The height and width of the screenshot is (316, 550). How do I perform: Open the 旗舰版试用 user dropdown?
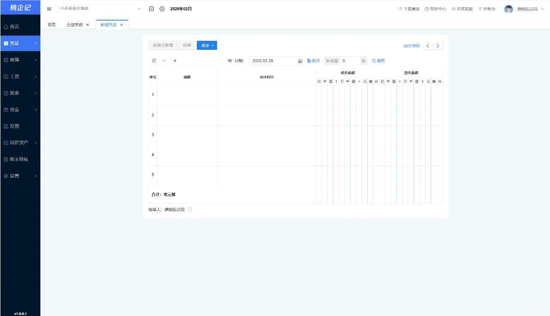pos(530,9)
